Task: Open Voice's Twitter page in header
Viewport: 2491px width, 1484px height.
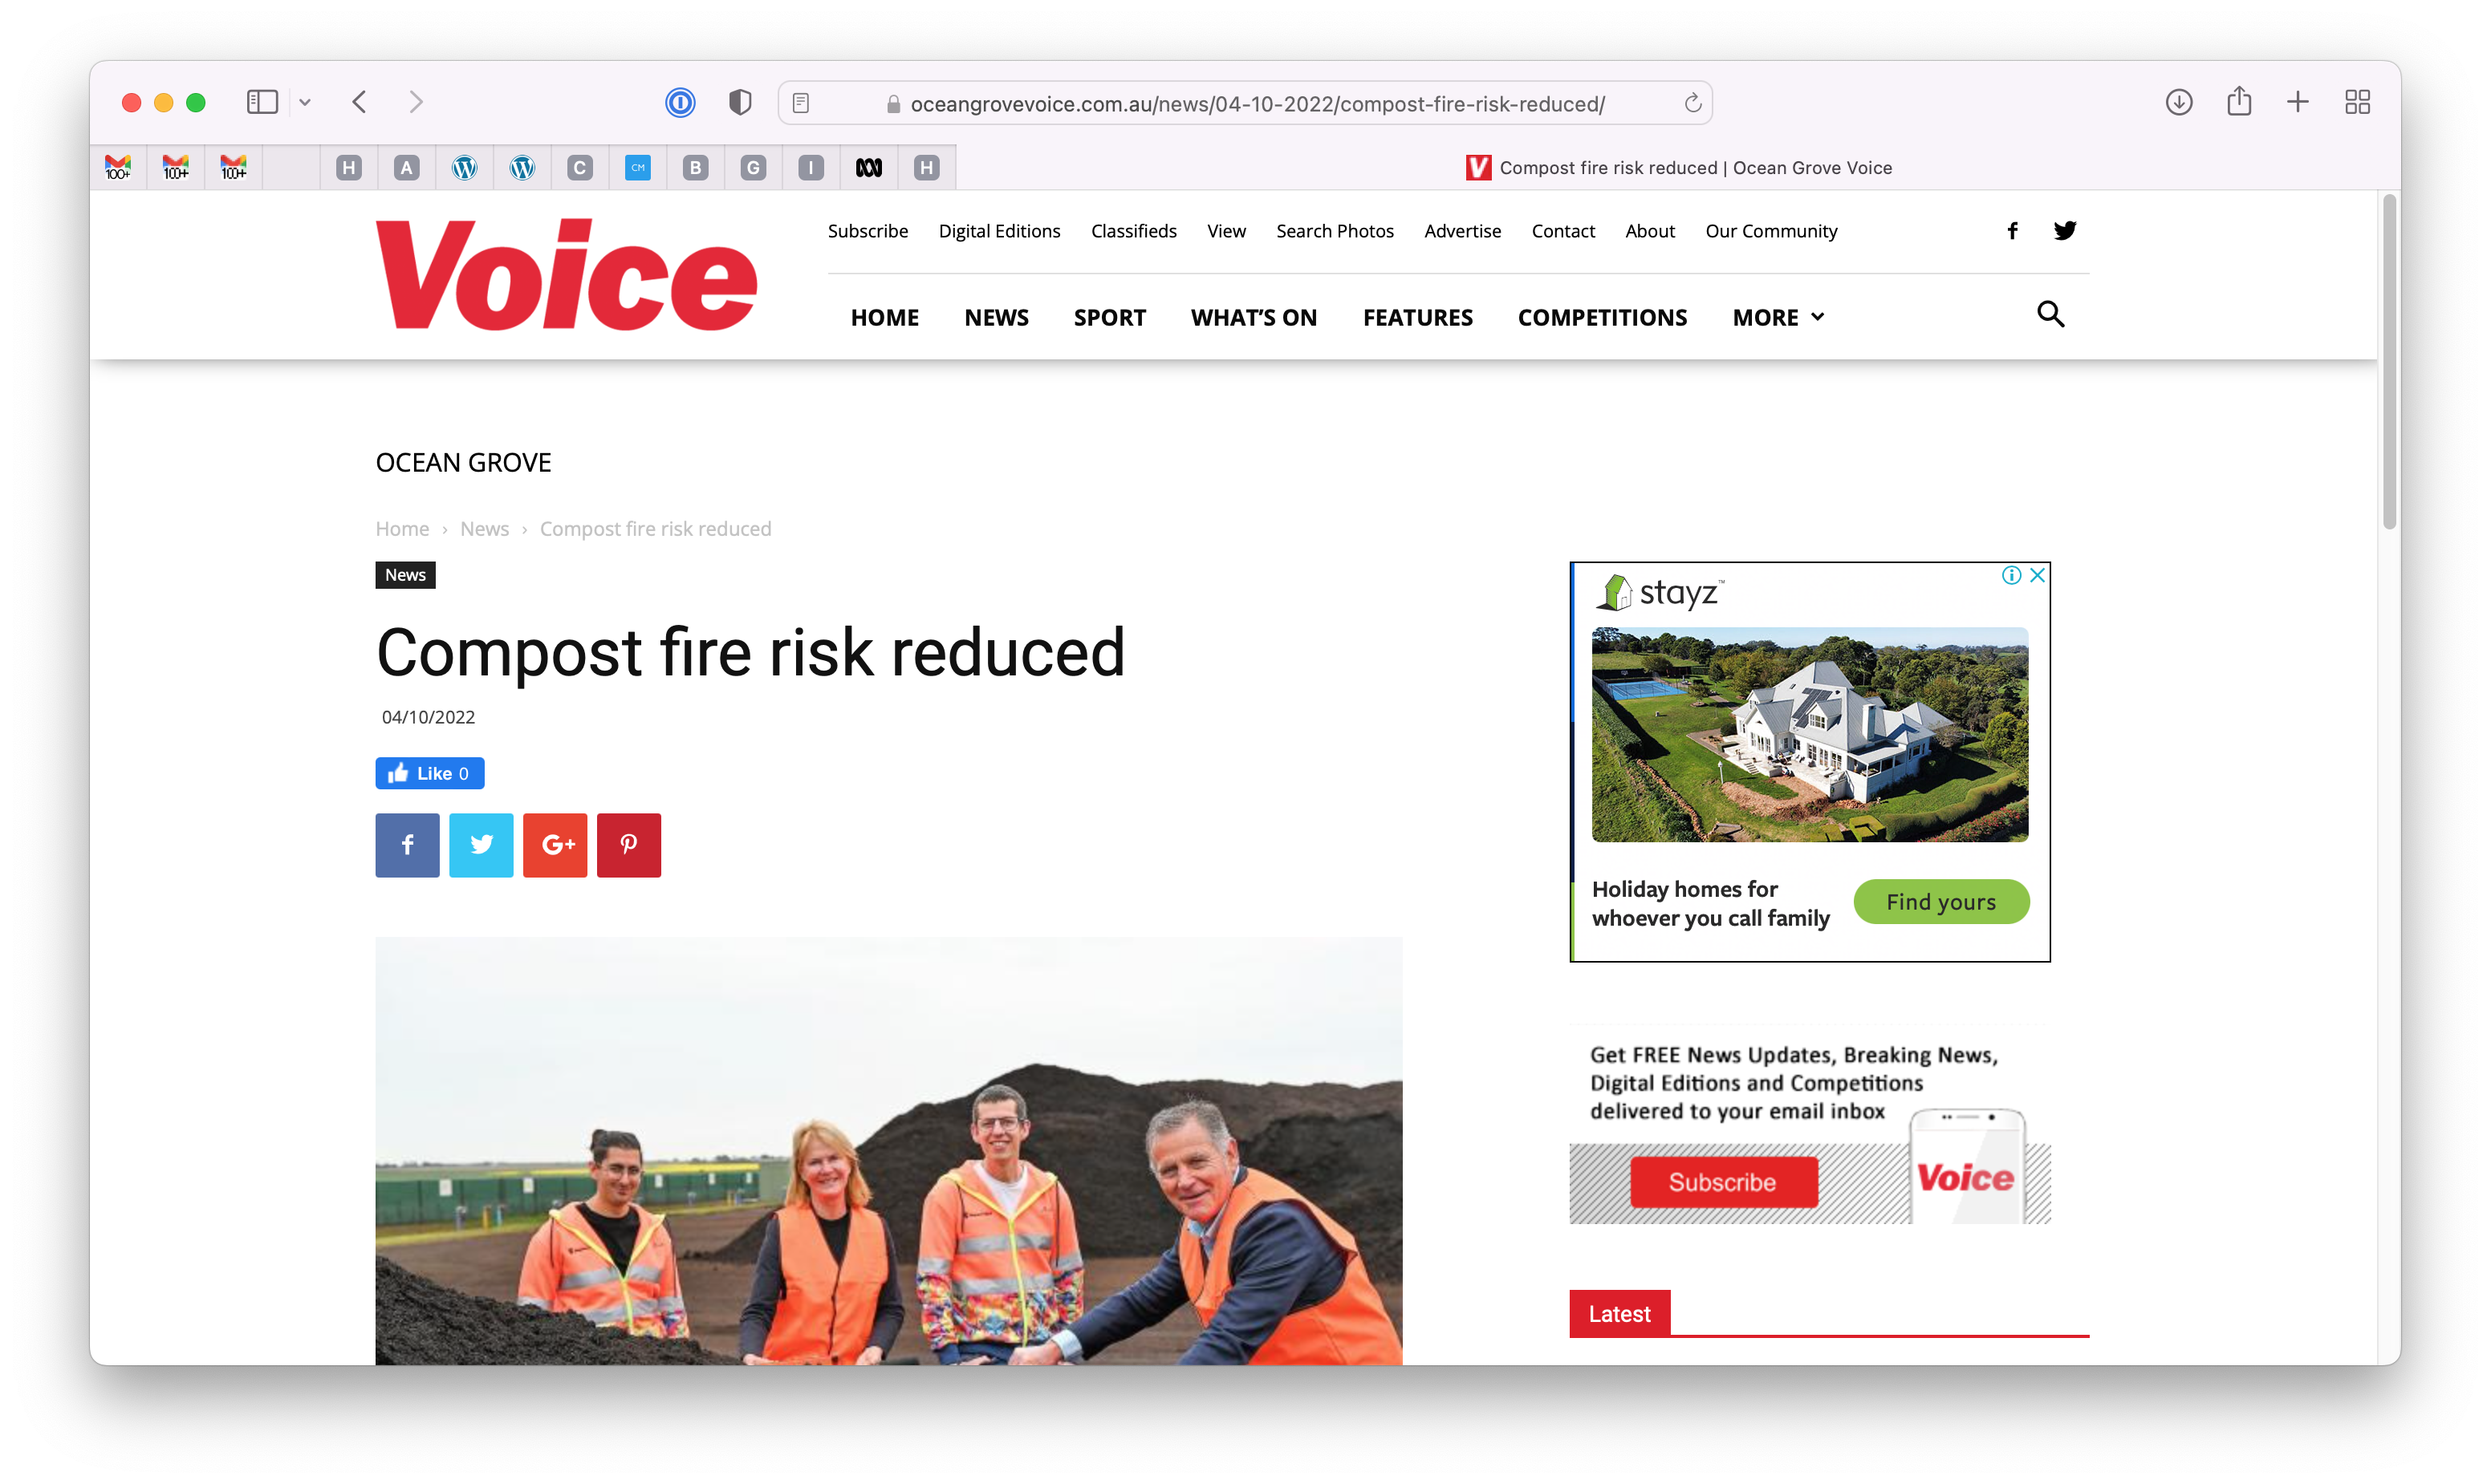Action: [x=2065, y=231]
